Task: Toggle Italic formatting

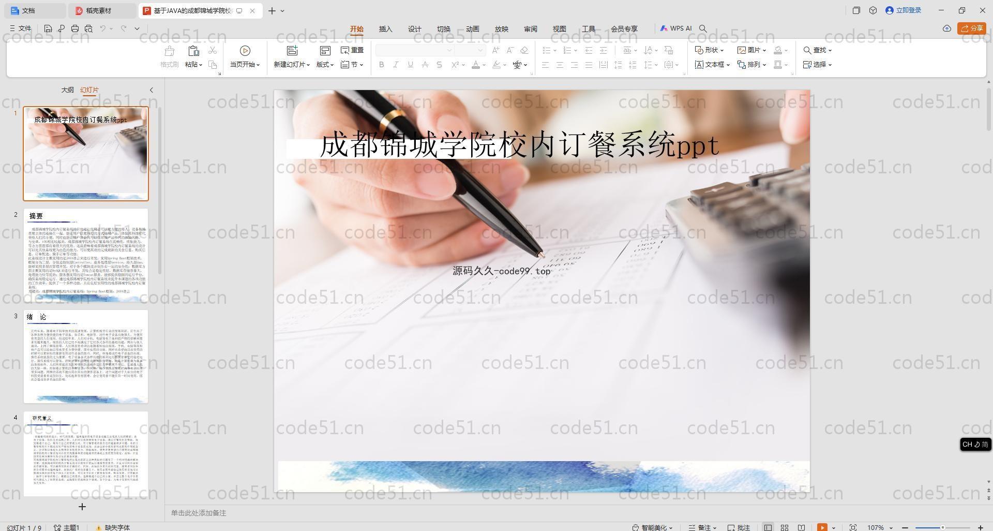Action: (x=396, y=65)
